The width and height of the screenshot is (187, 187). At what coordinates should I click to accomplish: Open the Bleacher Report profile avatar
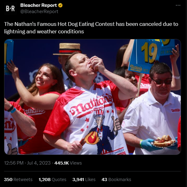click(10, 8)
